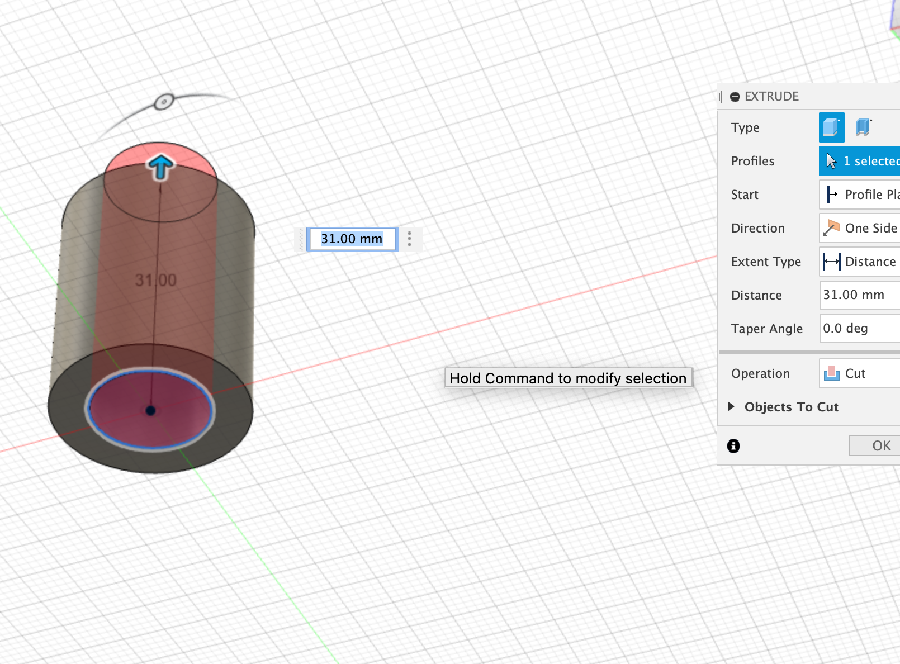This screenshot has height=664, width=900.
Task: Click the 31.00 dimension label on model
Action: tap(156, 280)
